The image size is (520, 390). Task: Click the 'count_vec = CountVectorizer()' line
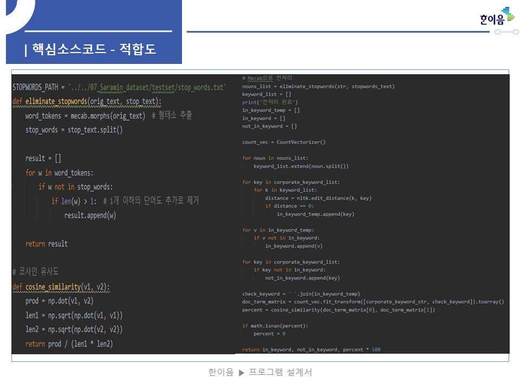point(284,142)
